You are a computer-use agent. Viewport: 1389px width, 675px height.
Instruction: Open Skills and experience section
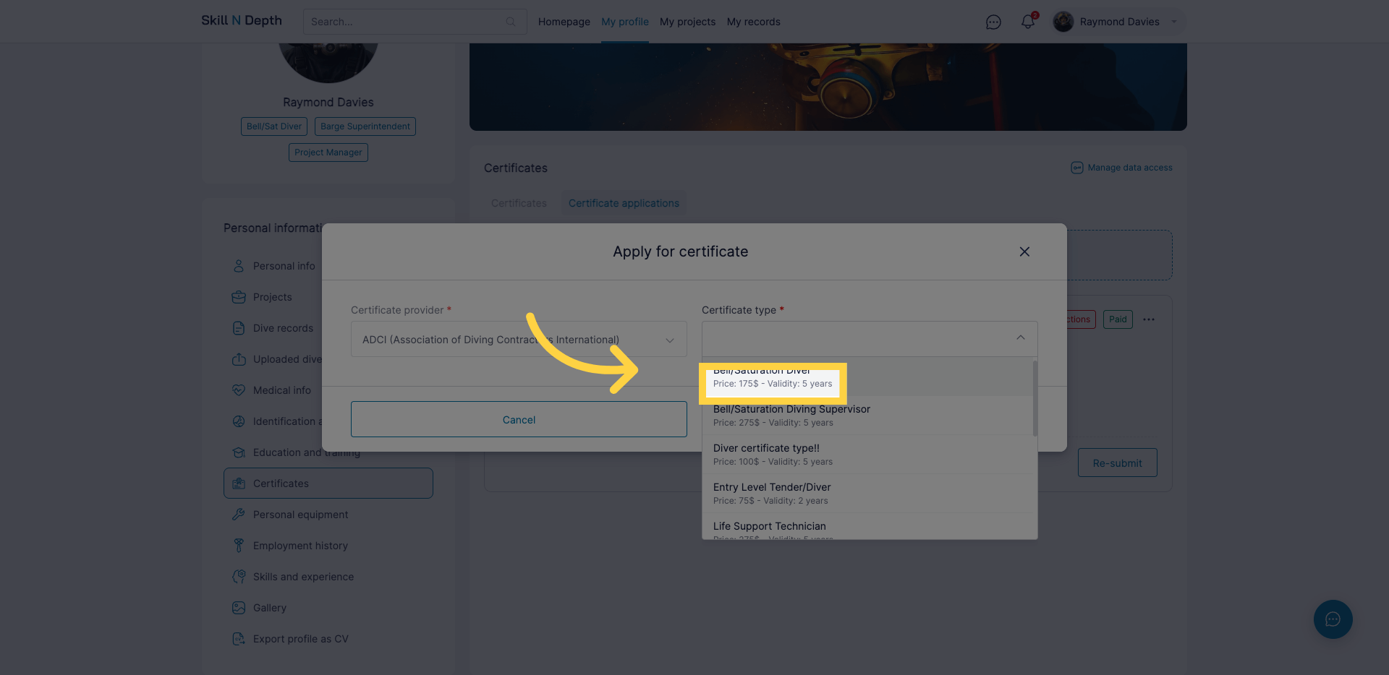coord(303,576)
